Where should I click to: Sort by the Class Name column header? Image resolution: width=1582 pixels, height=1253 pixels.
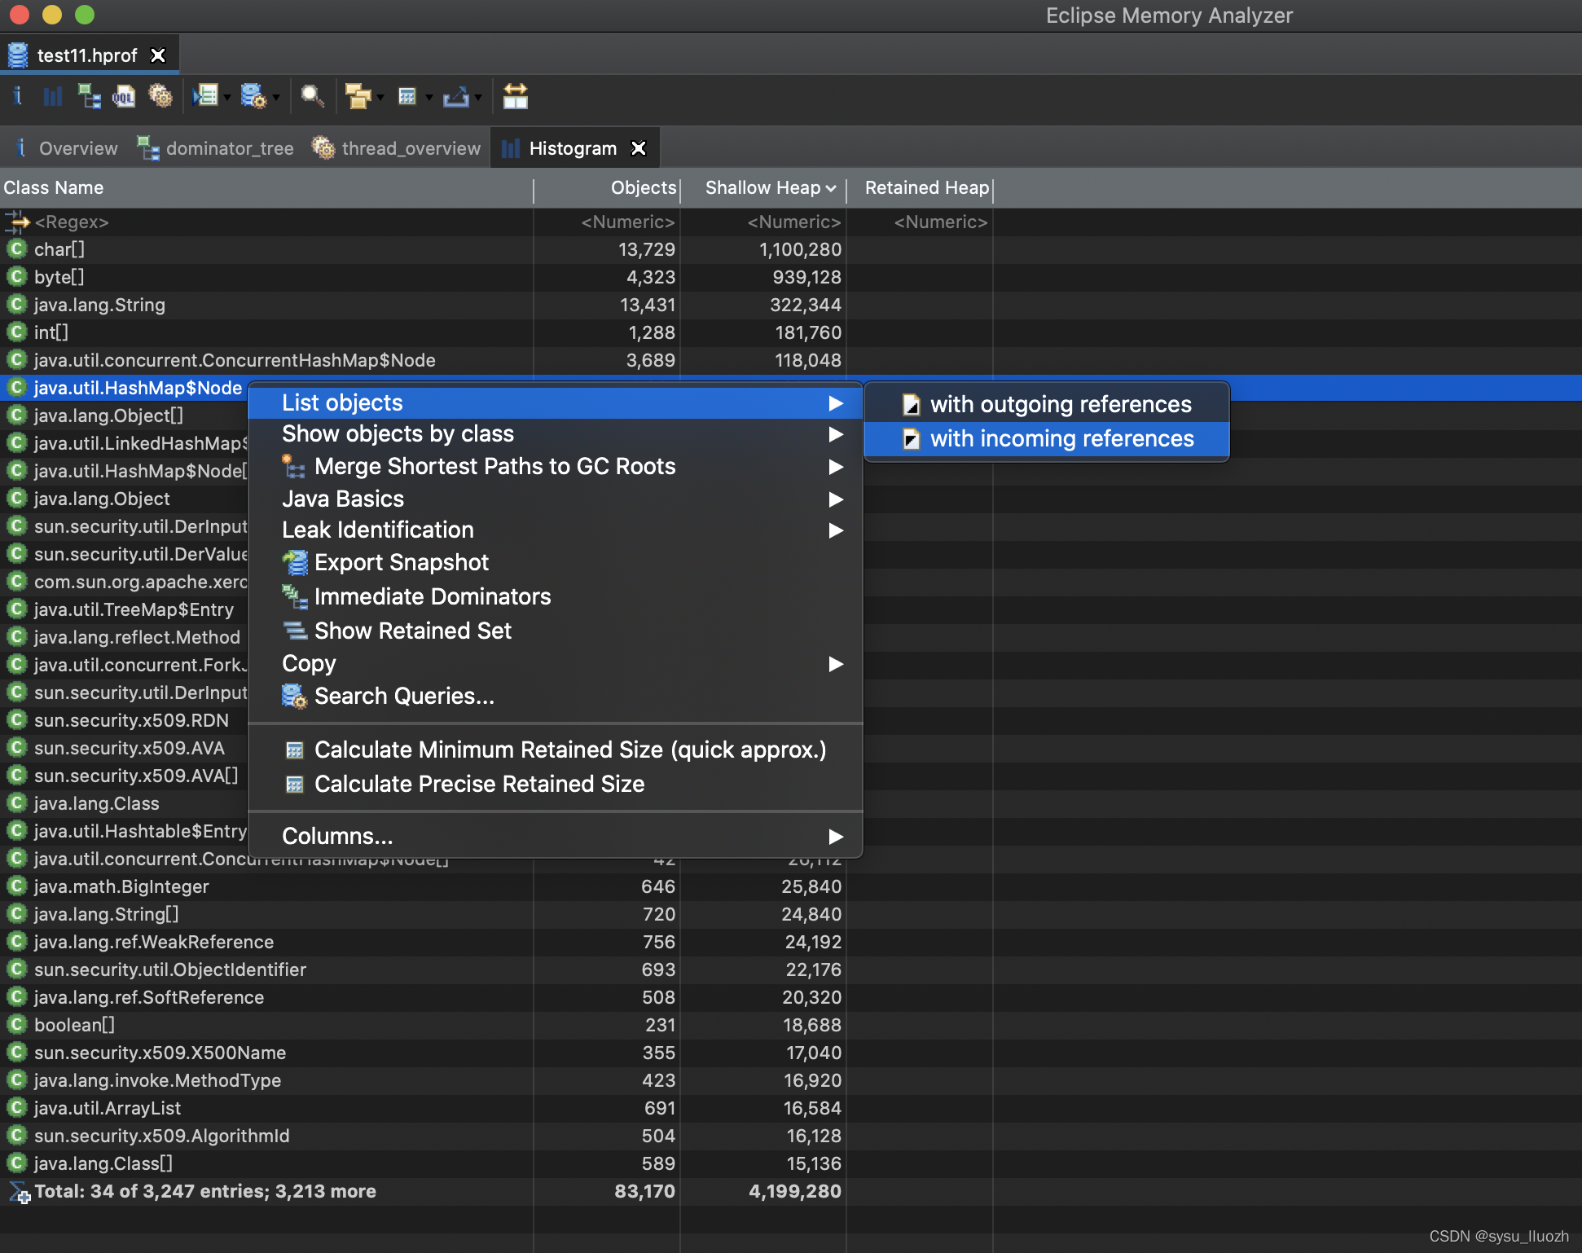pyautogui.click(x=266, y=188)
